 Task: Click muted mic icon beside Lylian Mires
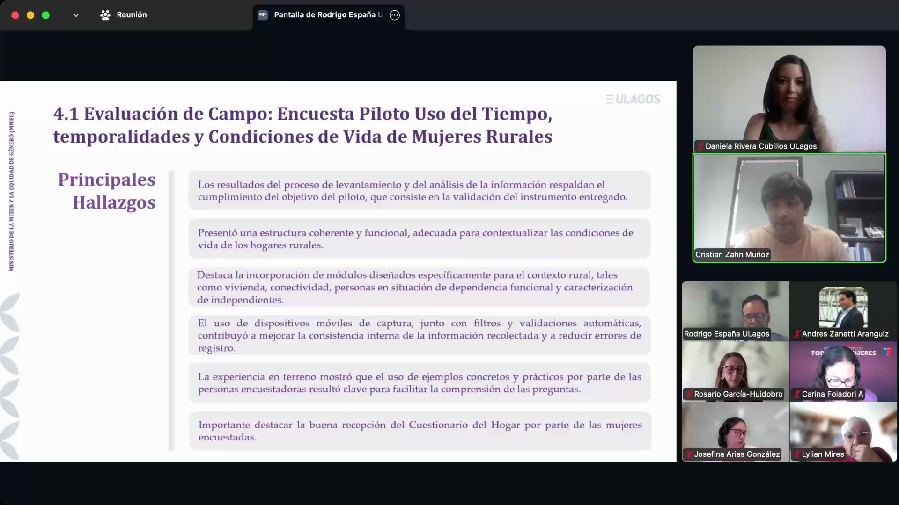click(x=796, y=454)
